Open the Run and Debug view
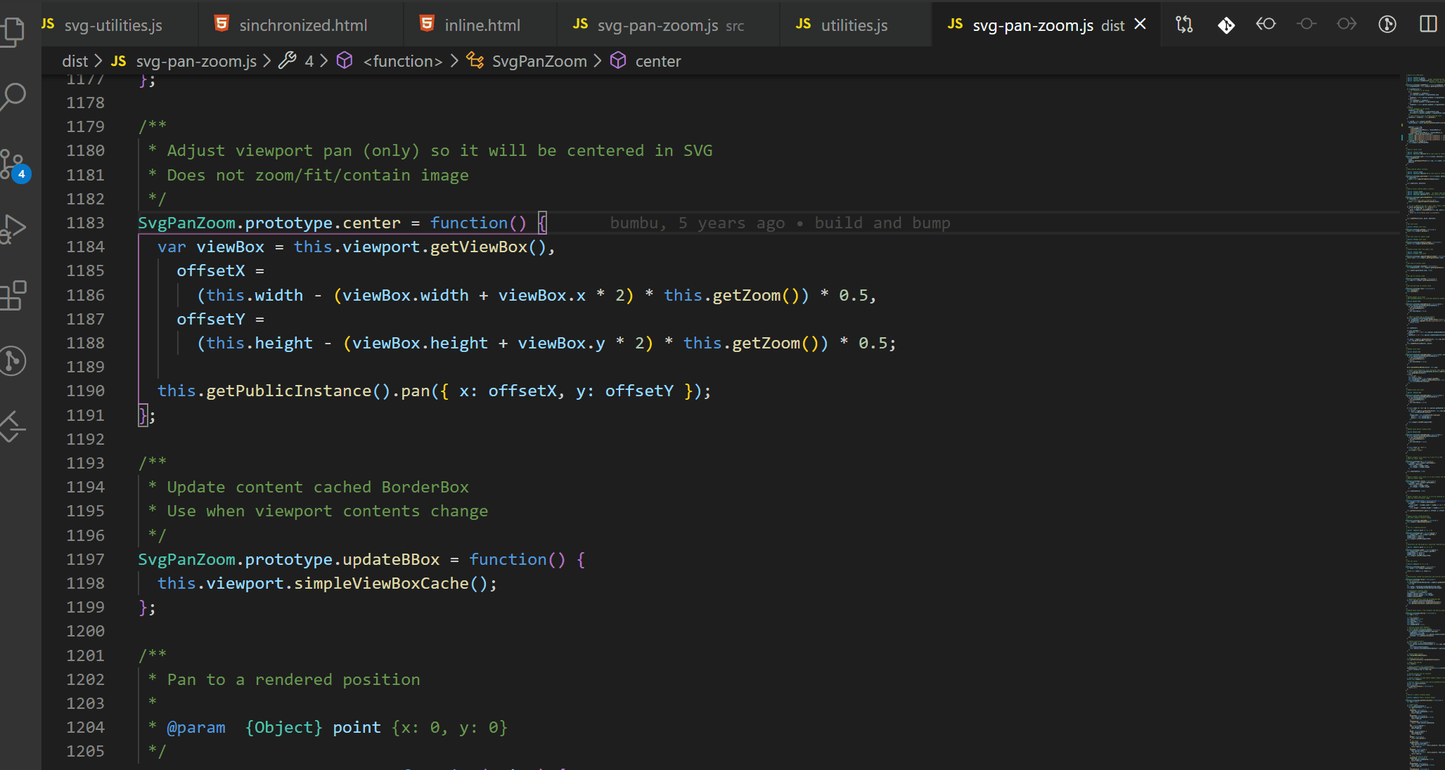 (x=14, y=228)
